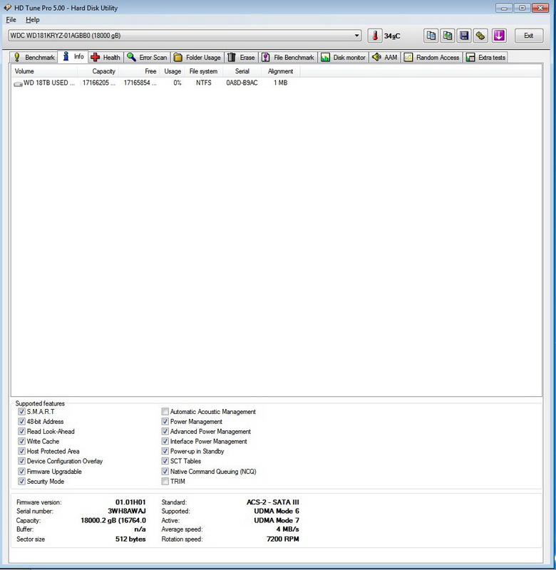Click the 34°C temperature reading
This screenshot has width=556, height=570.
pyautogui.click(x=392, y=36)
